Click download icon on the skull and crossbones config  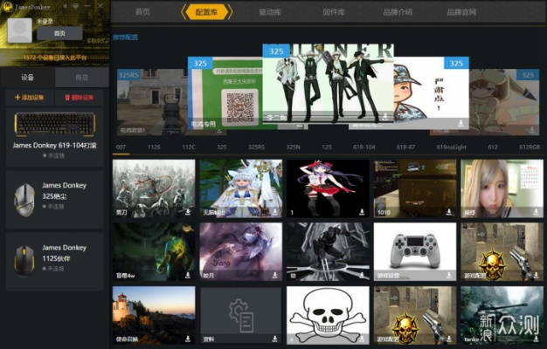pos(363,337)
